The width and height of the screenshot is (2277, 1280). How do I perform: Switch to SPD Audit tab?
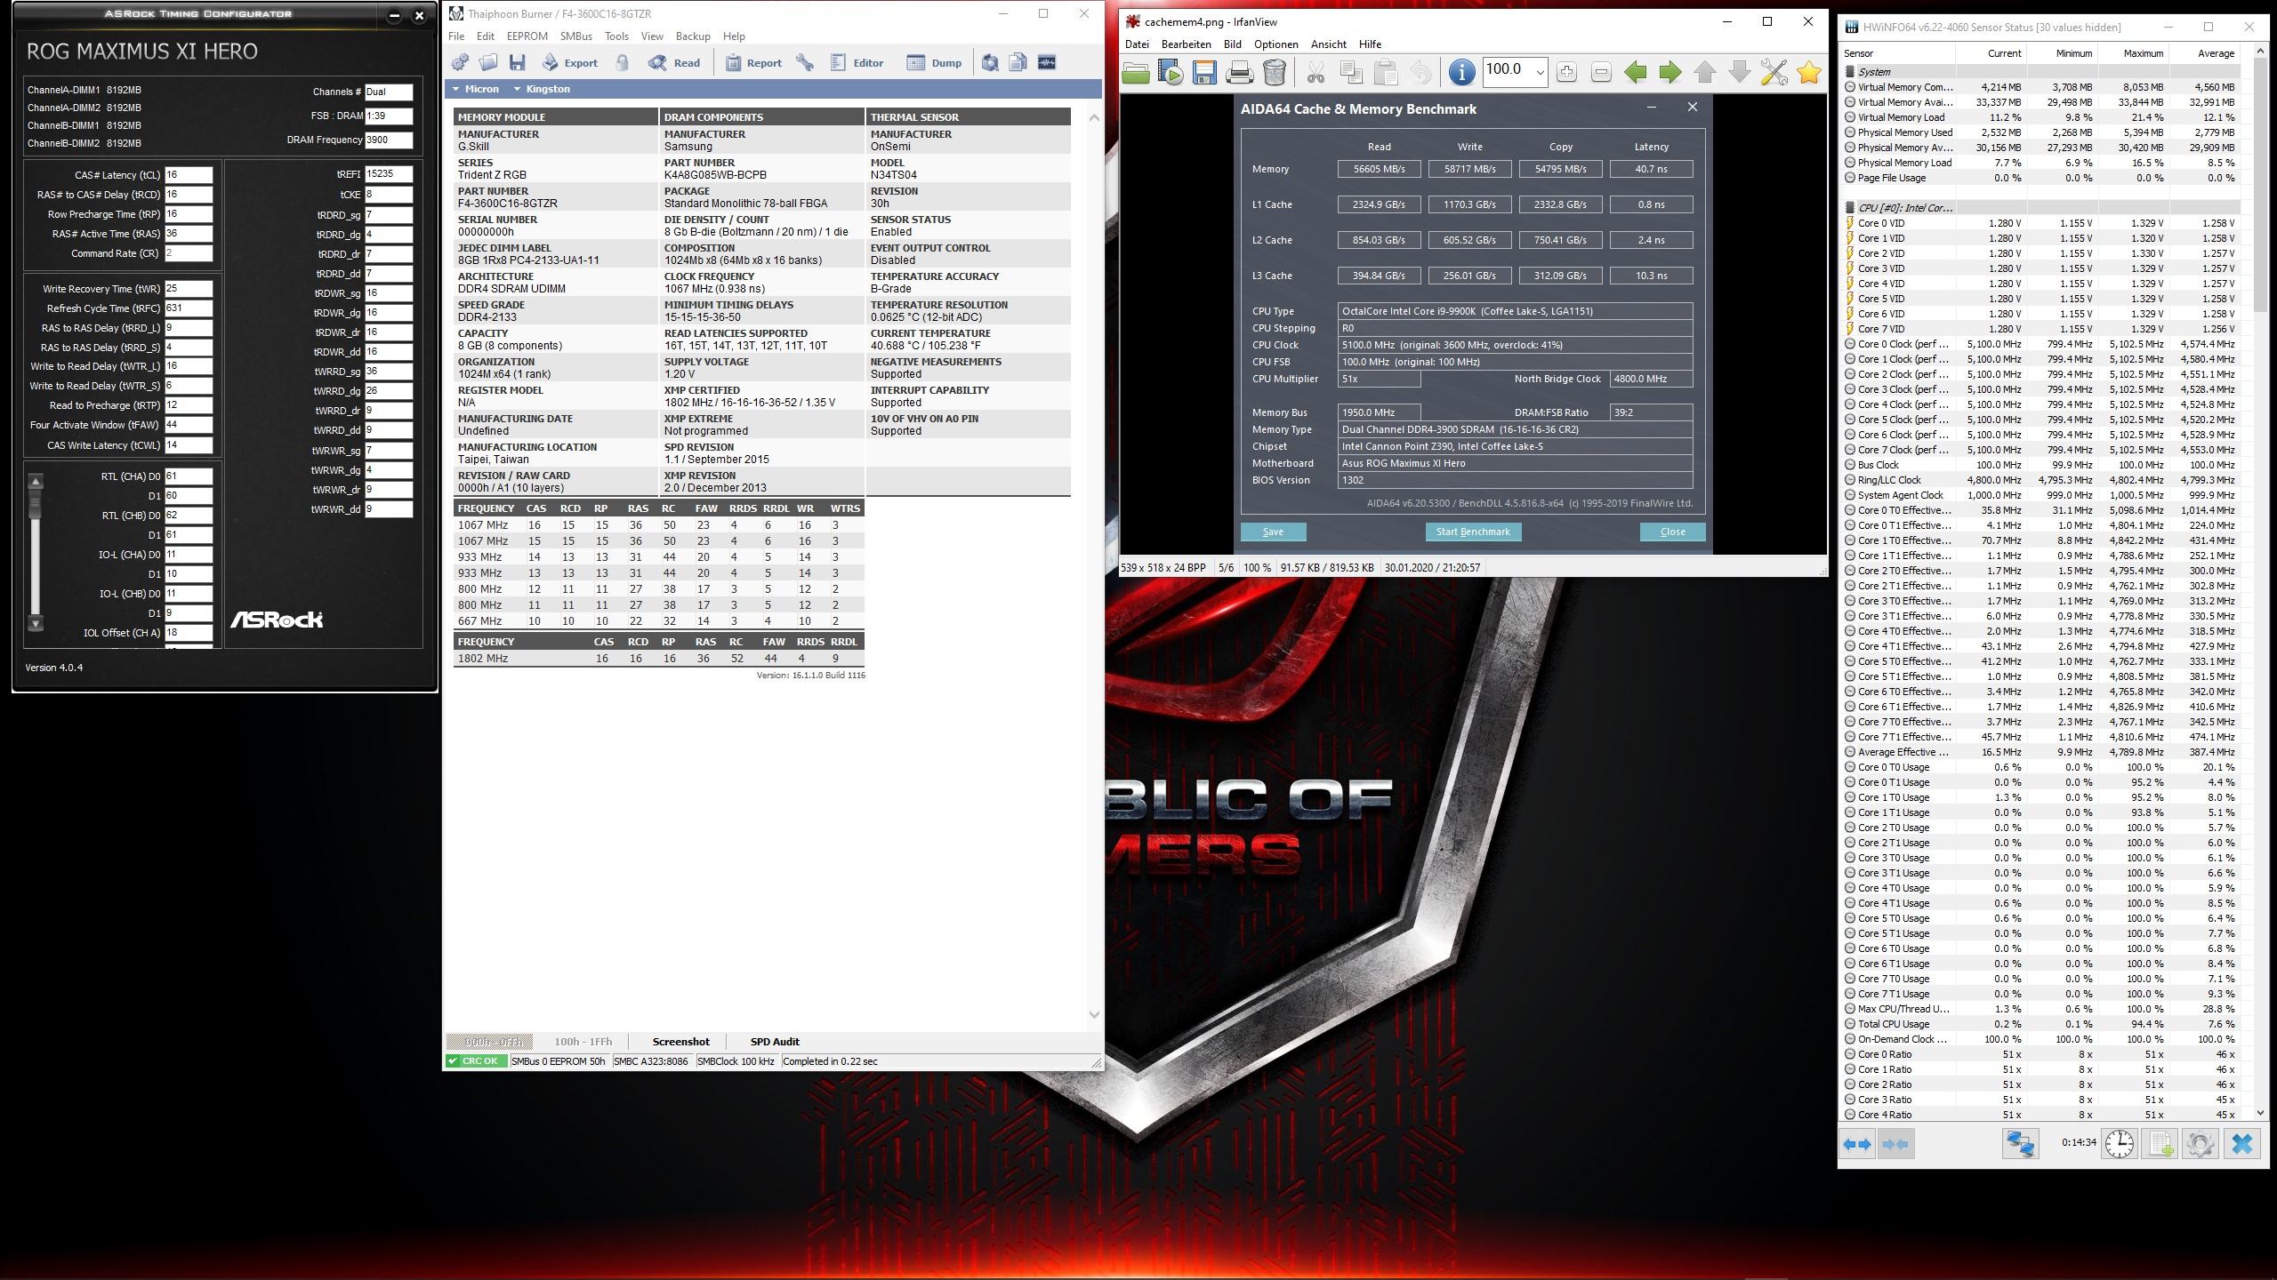tap(774, 1042)
